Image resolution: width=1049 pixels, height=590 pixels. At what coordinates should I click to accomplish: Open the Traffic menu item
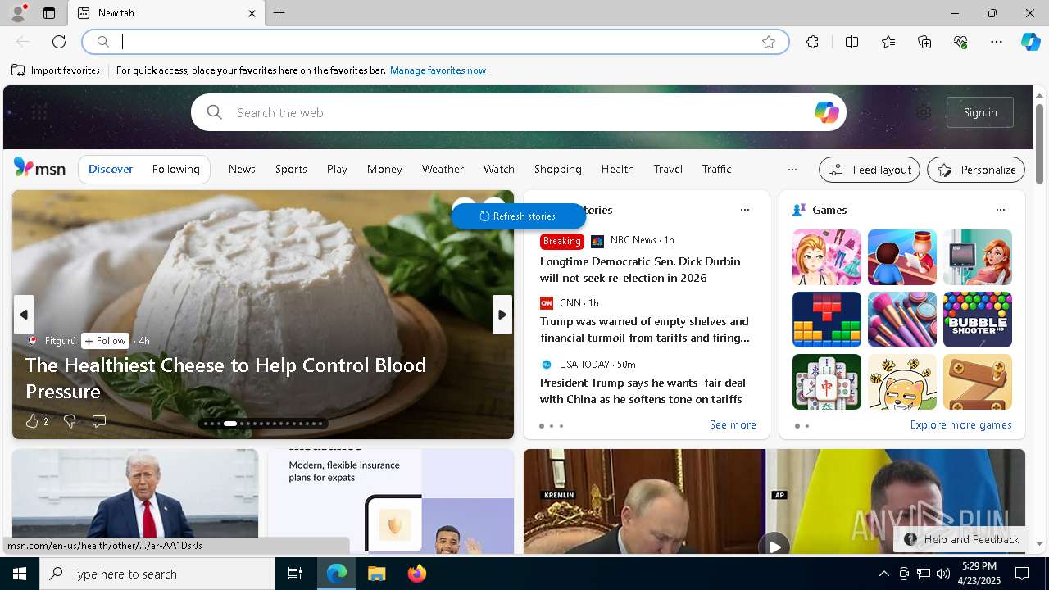point(716,169)
